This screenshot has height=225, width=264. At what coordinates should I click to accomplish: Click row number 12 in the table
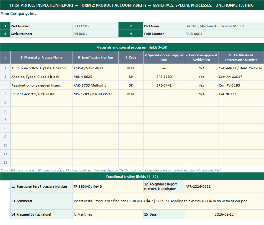click(x=5, y=163)
